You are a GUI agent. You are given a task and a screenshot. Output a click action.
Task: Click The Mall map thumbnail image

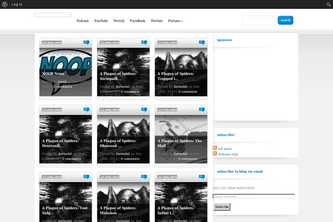(x=181, y=139)
